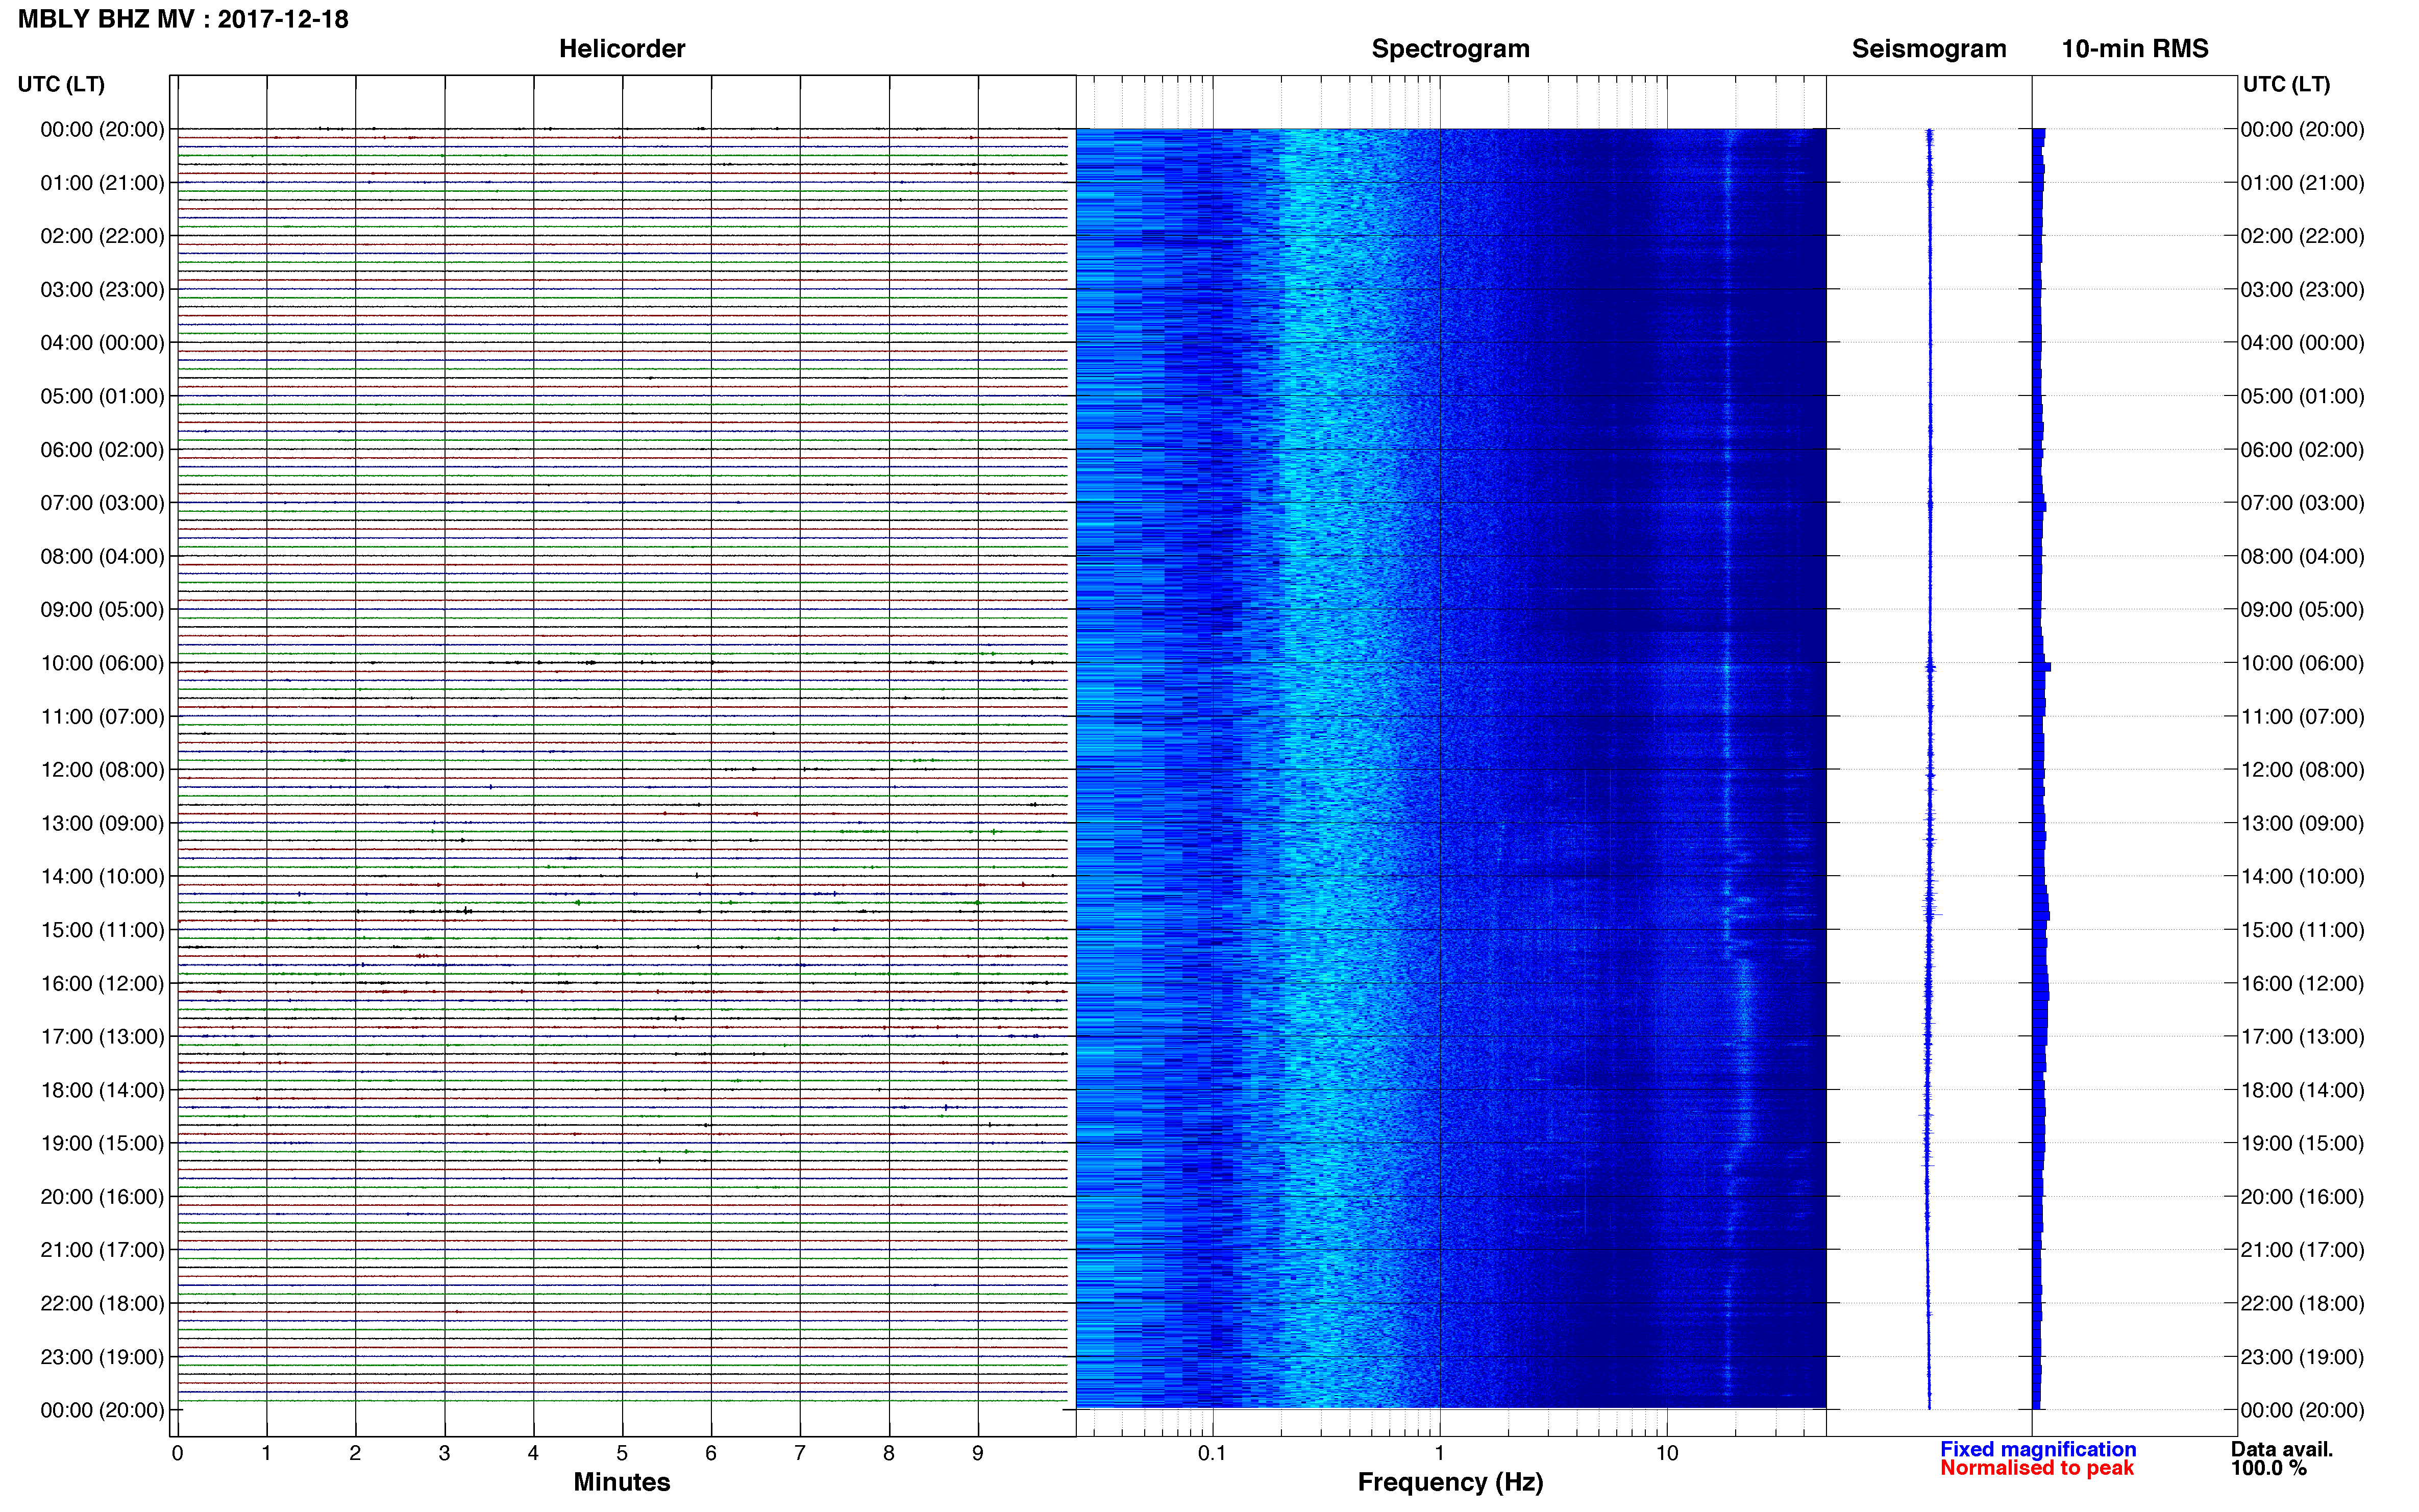Select the '100.0 %' data availability value

point(2269,1468)
